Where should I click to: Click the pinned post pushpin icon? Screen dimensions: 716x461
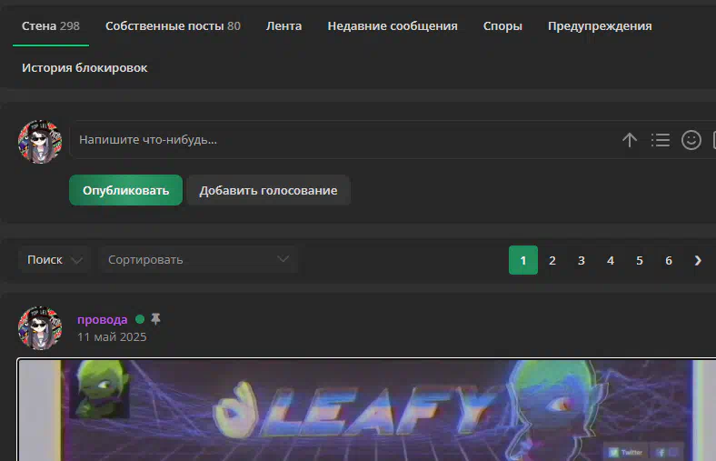[x=155, y=319]
